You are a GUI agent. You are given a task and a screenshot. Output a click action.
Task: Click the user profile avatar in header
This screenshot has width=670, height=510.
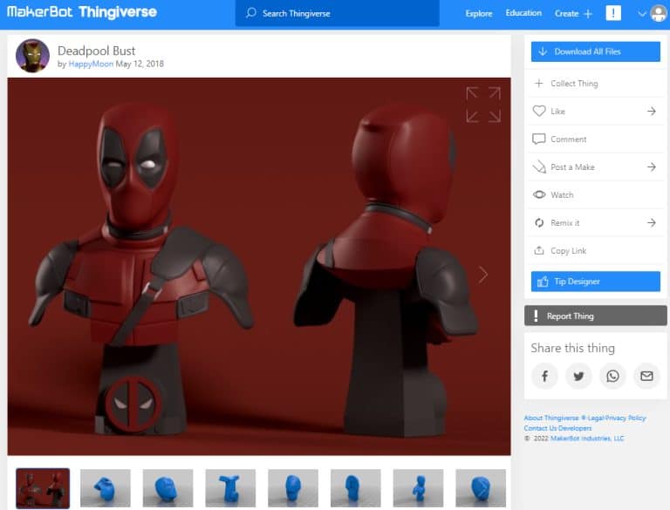659,14
